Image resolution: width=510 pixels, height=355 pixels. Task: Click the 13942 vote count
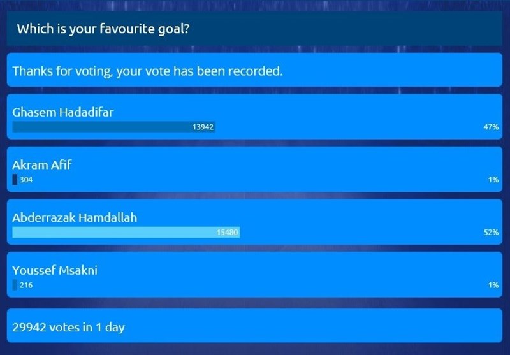(x=203, y=127)
